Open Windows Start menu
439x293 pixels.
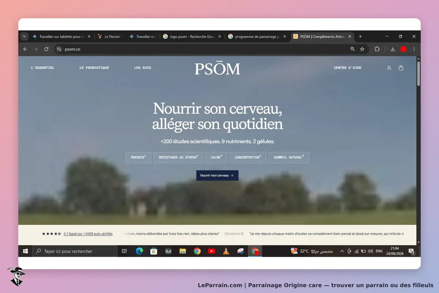[x=26, y=251]
